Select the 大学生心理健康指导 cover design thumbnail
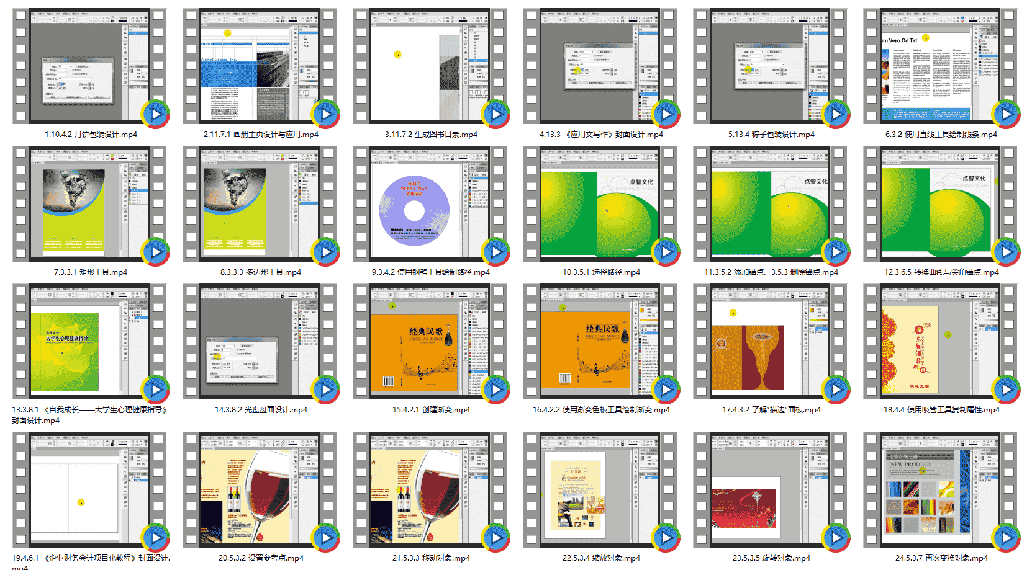The image size is (1027, 570). [x=90, y=342]
